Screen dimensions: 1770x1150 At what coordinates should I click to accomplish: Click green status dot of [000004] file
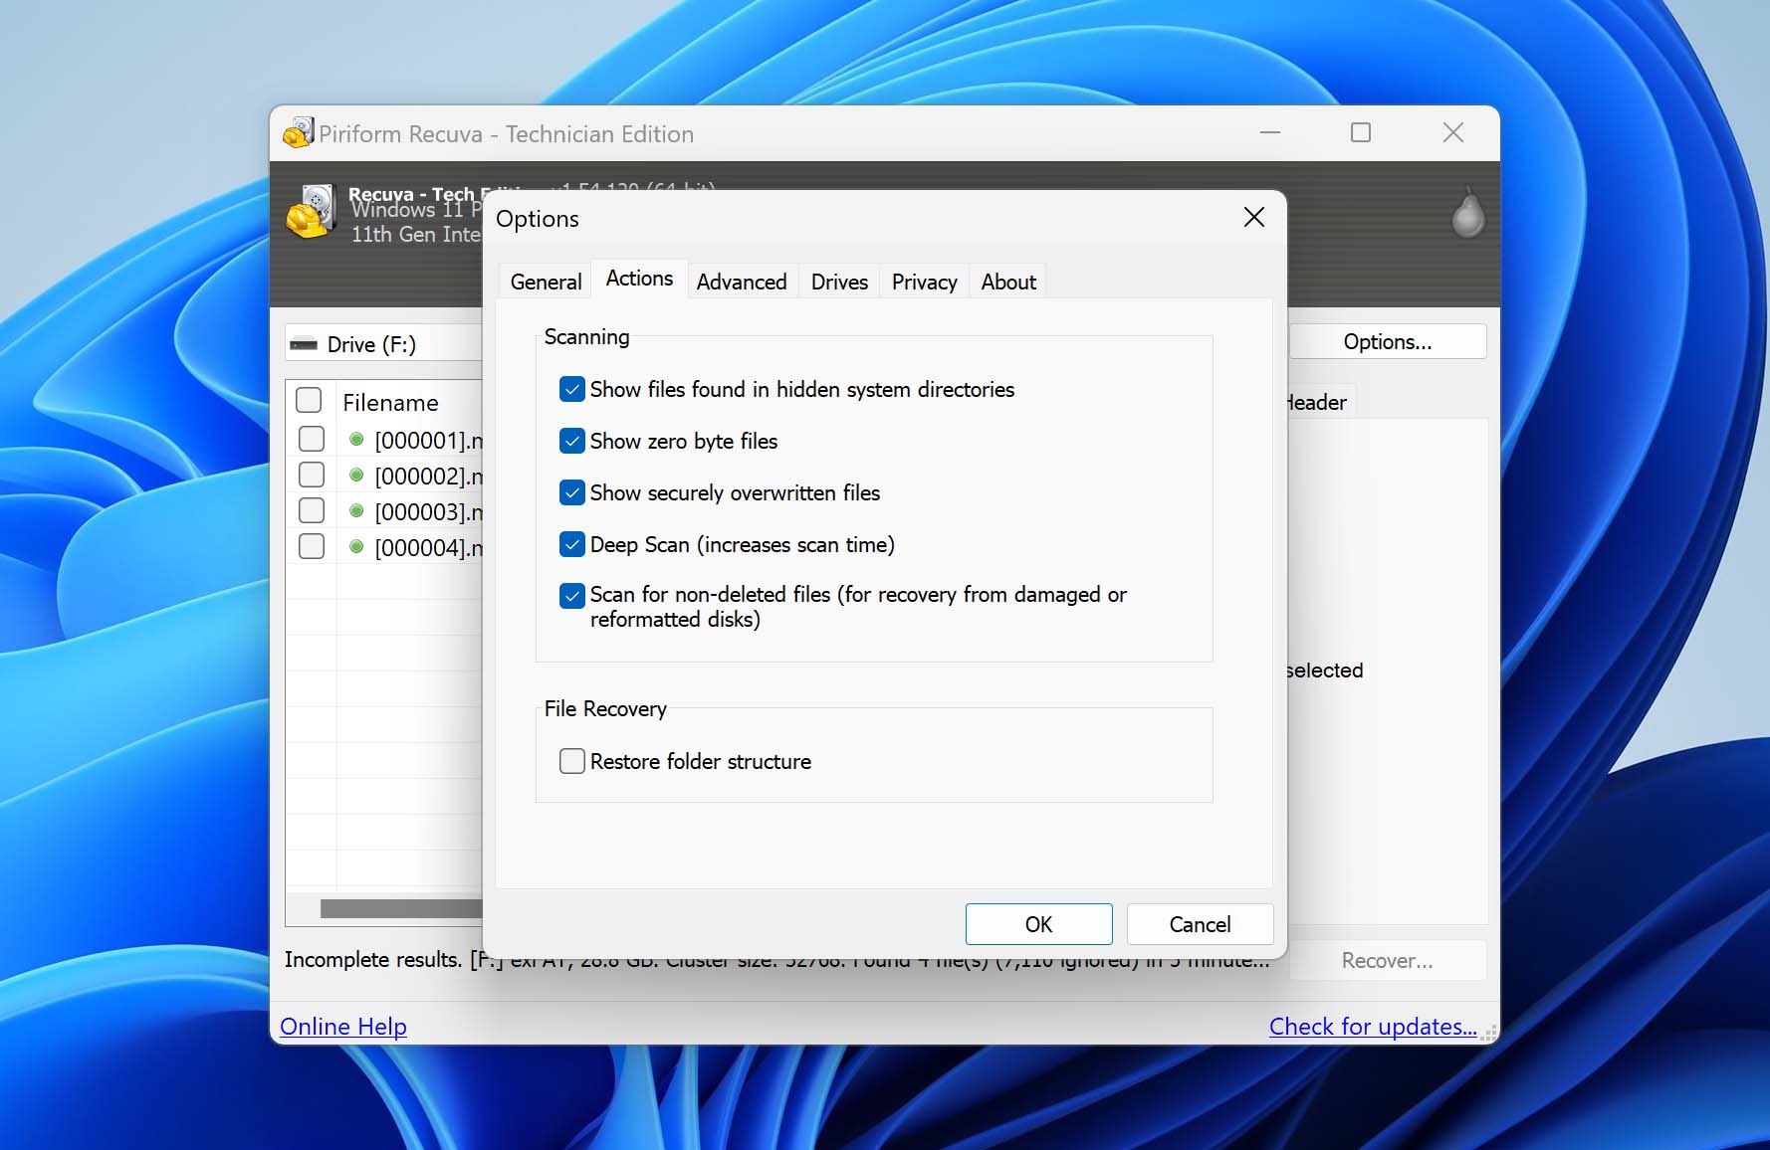356,546
